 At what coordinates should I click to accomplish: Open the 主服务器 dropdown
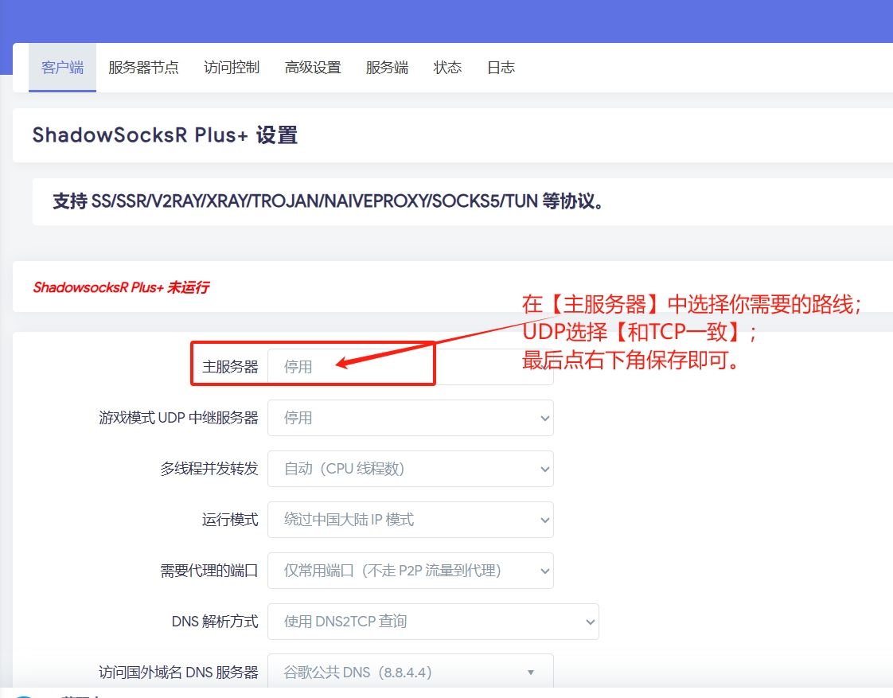(410, 367)
